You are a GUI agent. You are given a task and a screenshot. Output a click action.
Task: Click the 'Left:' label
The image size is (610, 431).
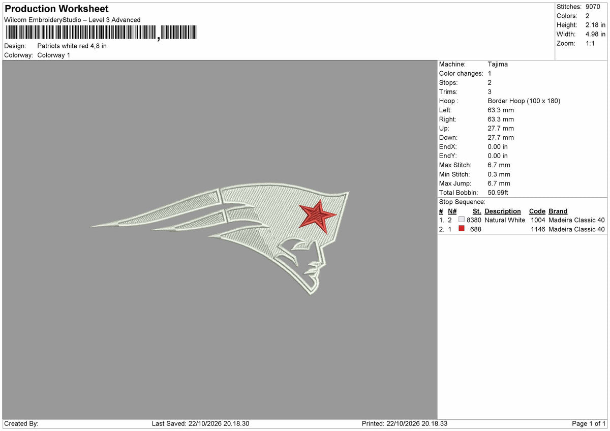pos(445,110)
